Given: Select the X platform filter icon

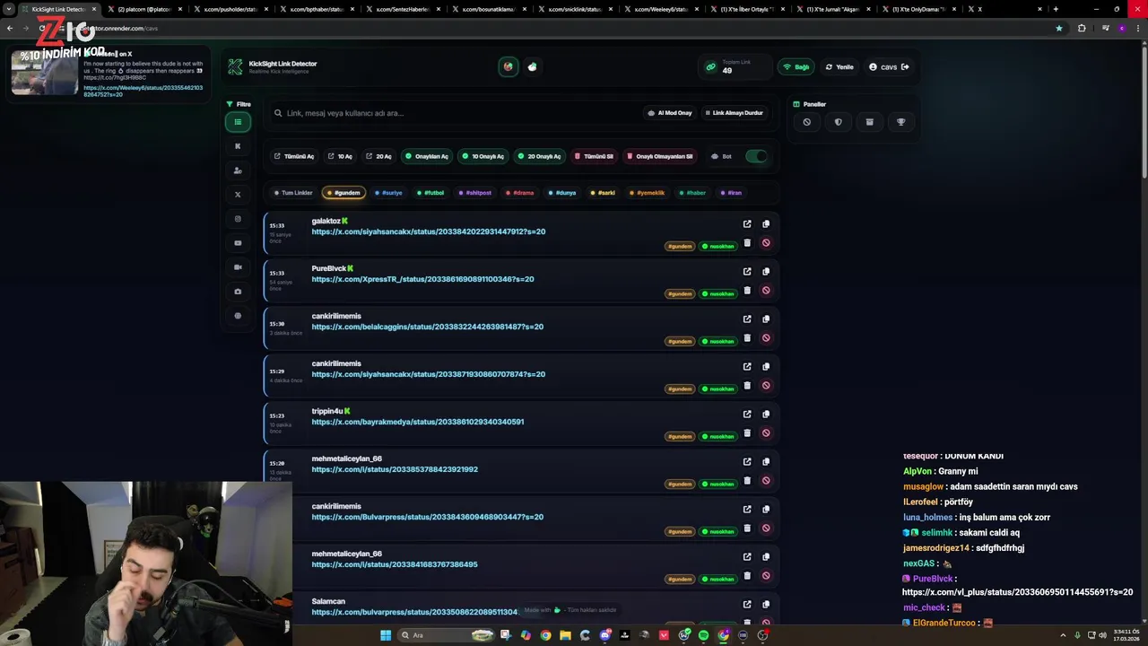Looking at the screenshot, I should [238, 195].
